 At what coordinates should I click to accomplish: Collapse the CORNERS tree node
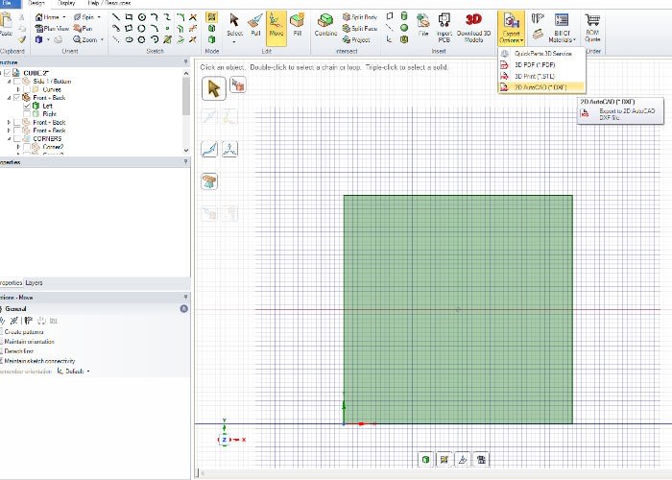coord(9,138)
